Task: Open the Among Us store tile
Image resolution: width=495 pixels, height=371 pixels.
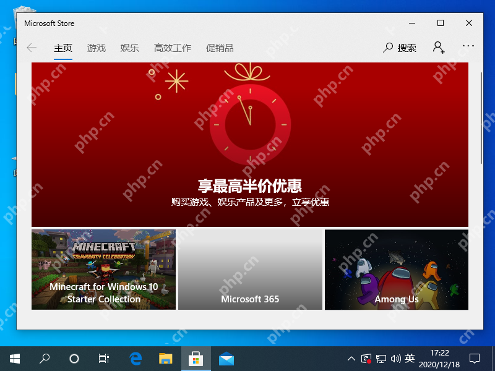Action: coord(396,269)
